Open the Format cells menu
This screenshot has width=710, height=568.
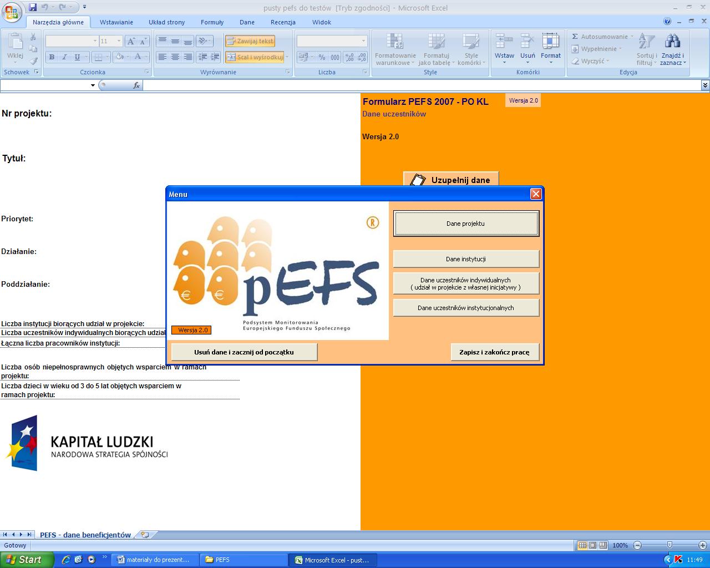coord(550,48)
